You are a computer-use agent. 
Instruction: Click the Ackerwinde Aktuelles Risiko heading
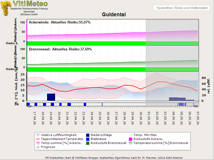click(x=59, y=22)
